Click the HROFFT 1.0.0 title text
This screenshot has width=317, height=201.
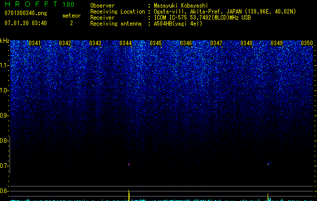tap(39, 4)
